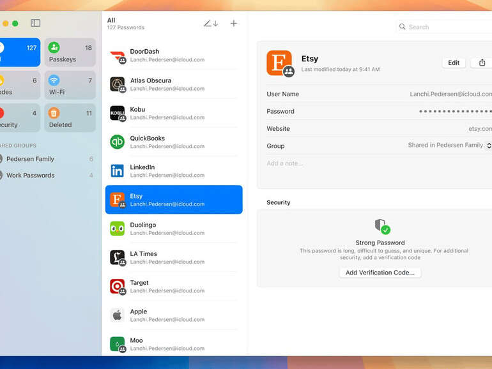Open Pedersen Family shared group

[31, 159]
